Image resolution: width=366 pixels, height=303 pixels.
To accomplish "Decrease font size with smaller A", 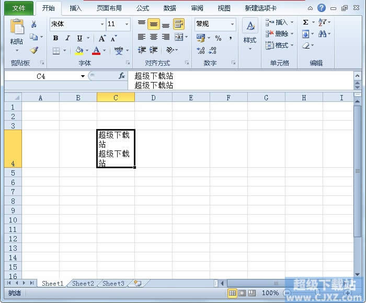I will point(113,38).
